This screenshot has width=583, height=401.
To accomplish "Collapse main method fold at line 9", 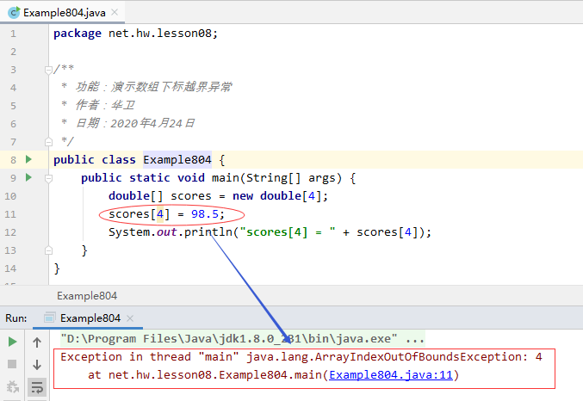I will (x=48, y=178).
